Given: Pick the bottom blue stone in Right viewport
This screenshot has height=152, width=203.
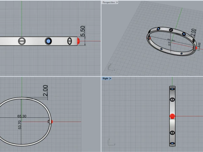Looking at the screenshot, I should 172,144.
